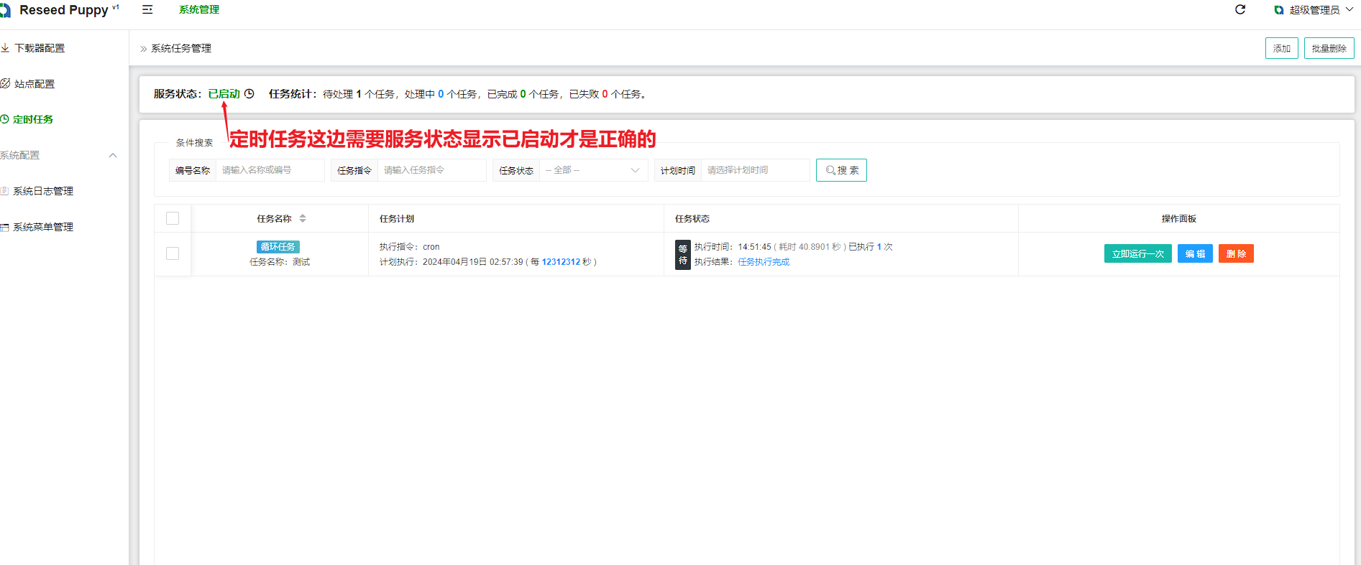Click the 编号名称 search input field
The height and width of the screenshot is (565, 1361).
(270, 170)
